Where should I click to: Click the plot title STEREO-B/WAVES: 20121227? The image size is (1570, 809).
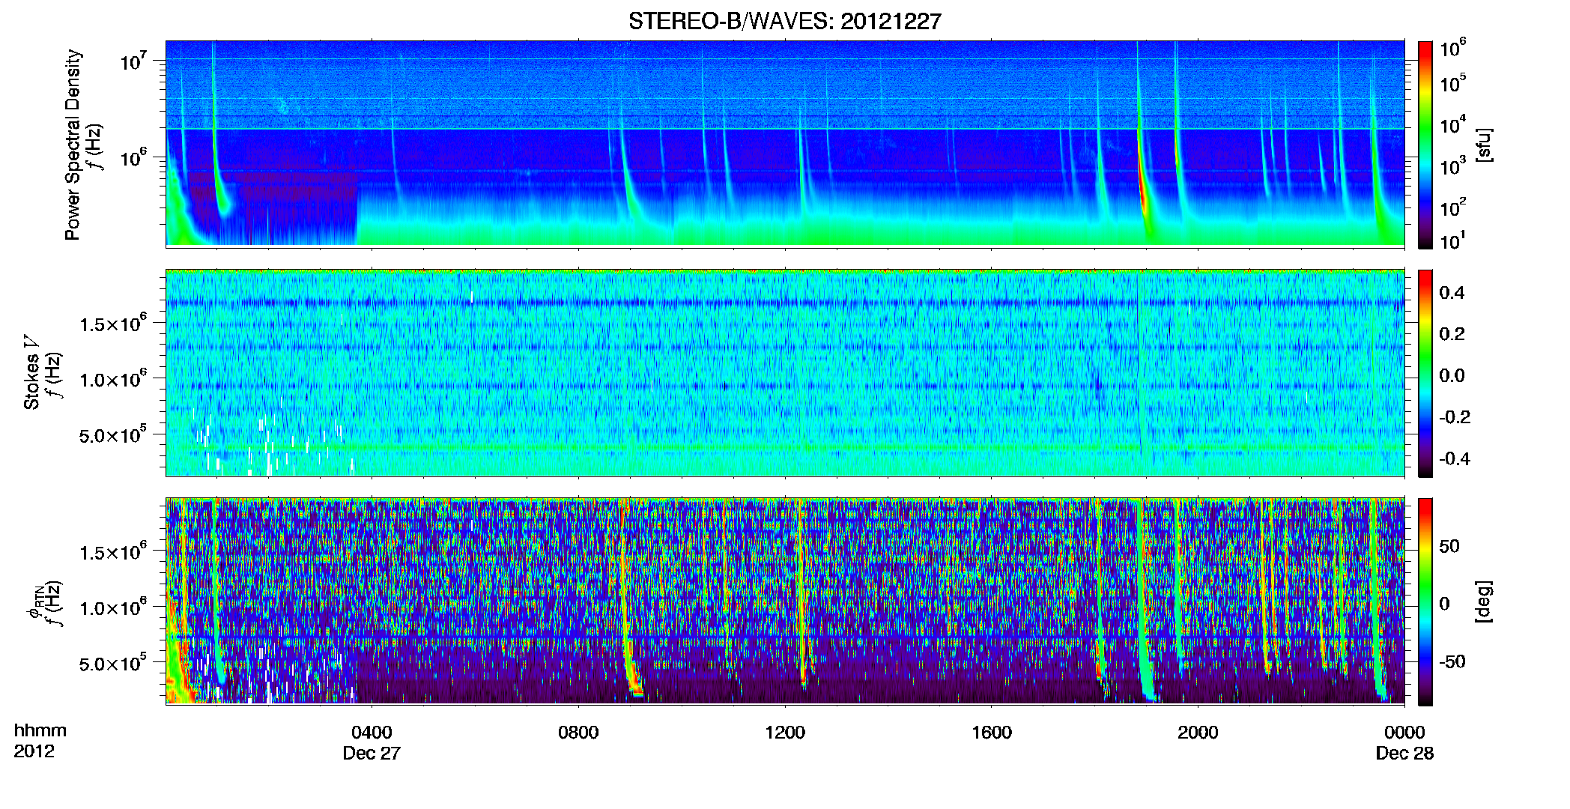click(x=784, y=21)
